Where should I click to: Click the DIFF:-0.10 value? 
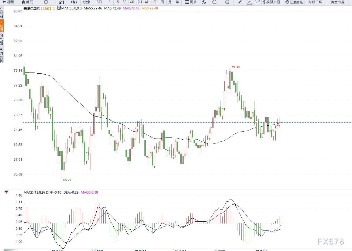coord(54,192)
